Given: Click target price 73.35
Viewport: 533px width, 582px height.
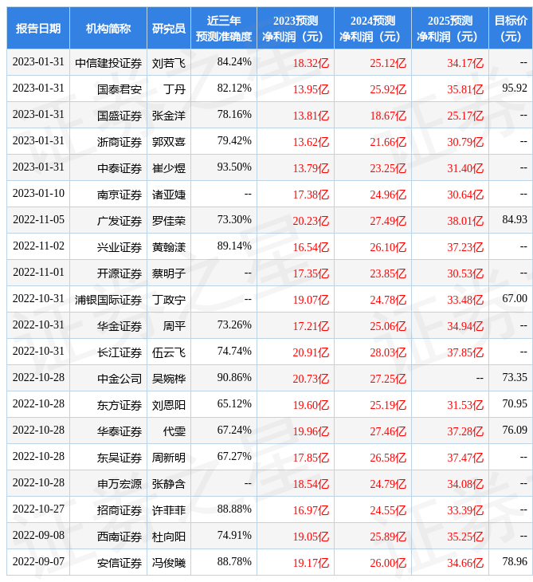Looking at the screenshot, I should click(x=515, y=377).
